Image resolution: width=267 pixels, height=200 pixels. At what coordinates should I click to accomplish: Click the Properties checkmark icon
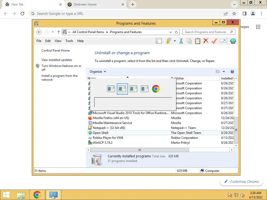click(x=214, y=41)
